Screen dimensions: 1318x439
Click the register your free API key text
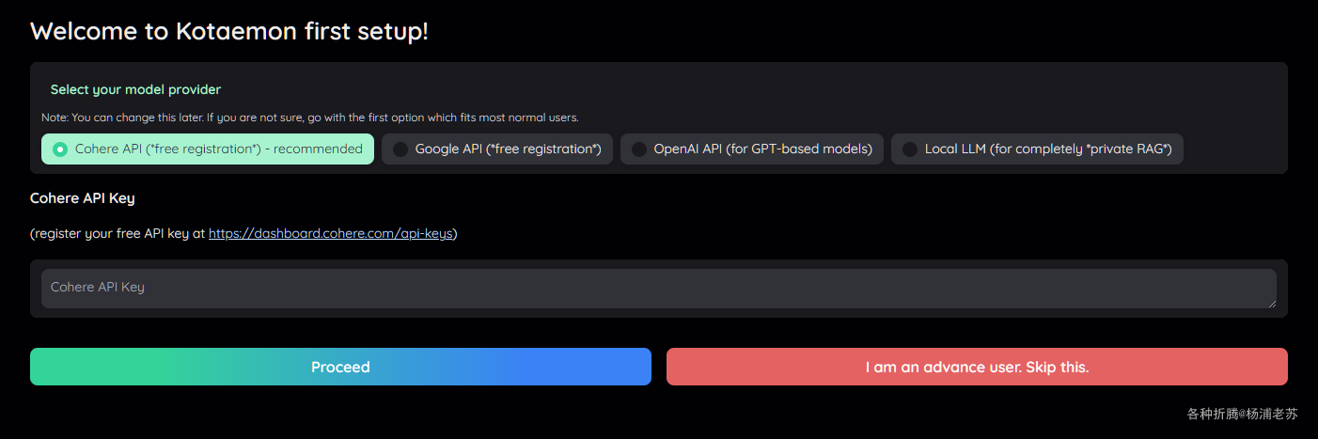coord(118,233)
